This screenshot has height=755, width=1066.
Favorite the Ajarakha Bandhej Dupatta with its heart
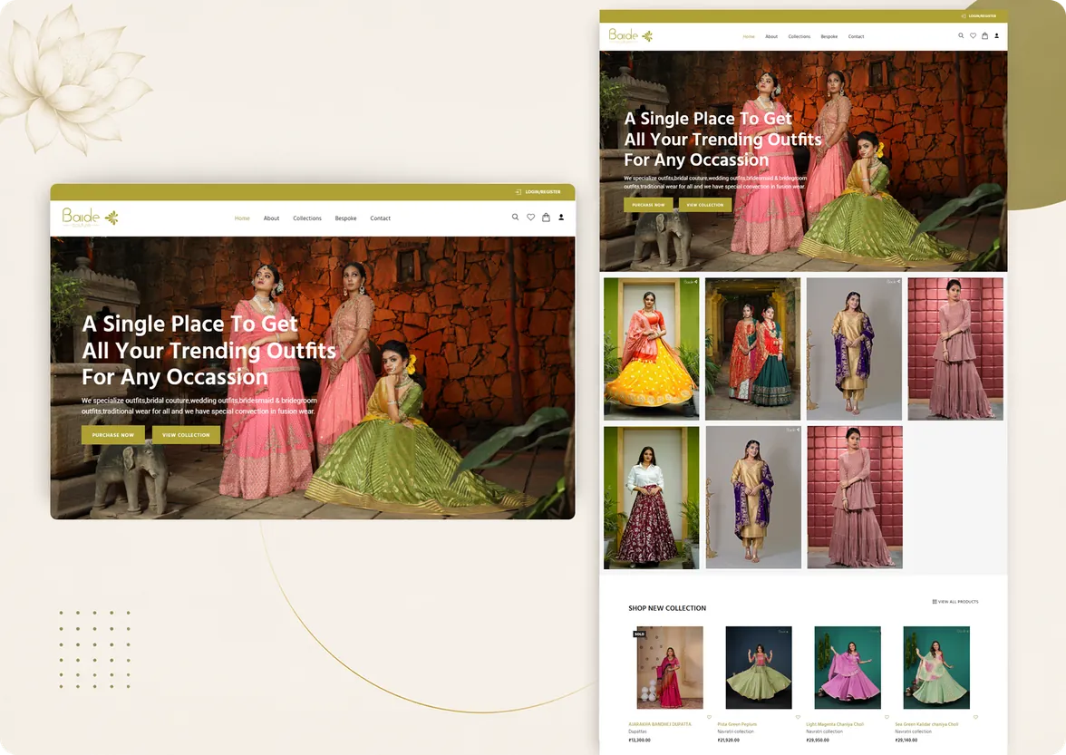click(x=709, y=717)
